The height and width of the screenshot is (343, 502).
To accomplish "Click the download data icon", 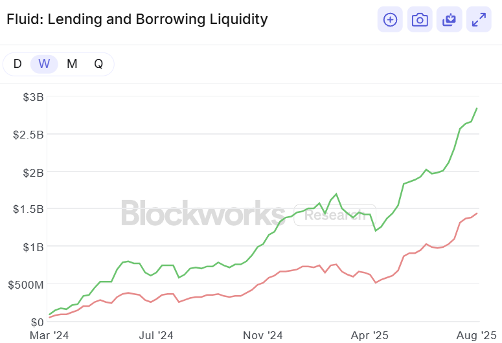I will click(x=449, y=19).
